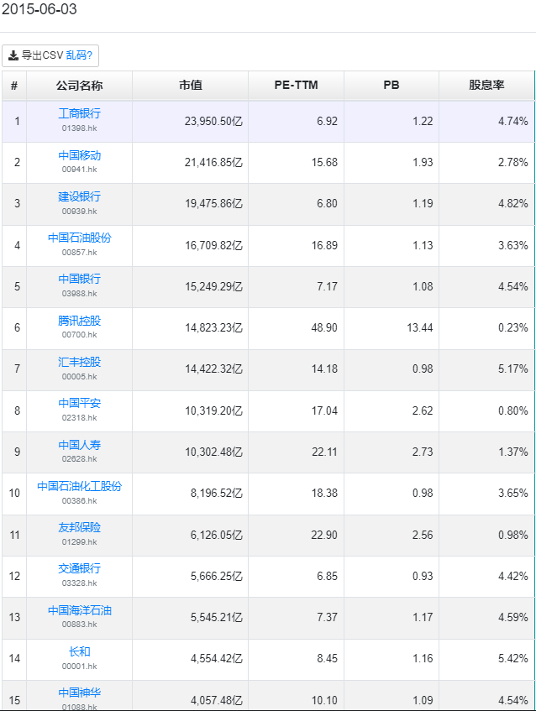
Task: Open 工商银行 company link
Action: coord(79,113)
